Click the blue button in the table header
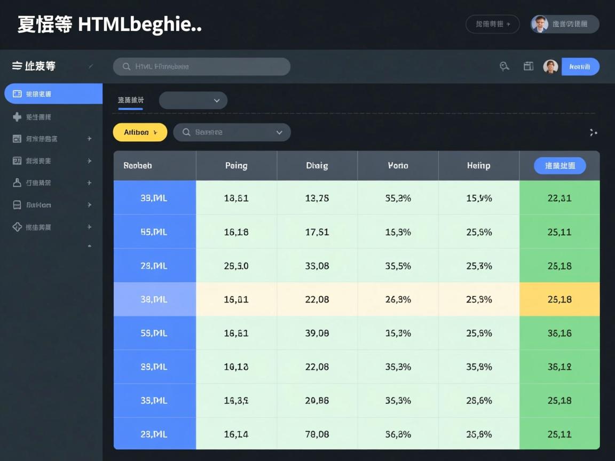This screenshot has width=615, height=461. pyautogui.click(x=559, y=165)
